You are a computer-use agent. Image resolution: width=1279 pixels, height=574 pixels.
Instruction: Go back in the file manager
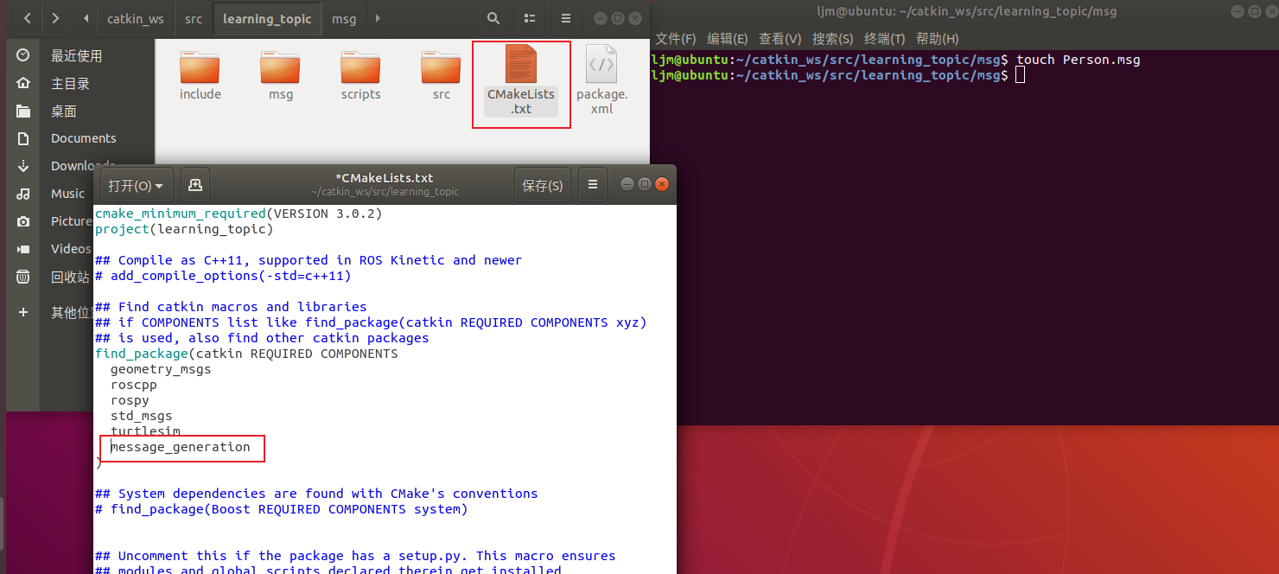tap(29, 17)
